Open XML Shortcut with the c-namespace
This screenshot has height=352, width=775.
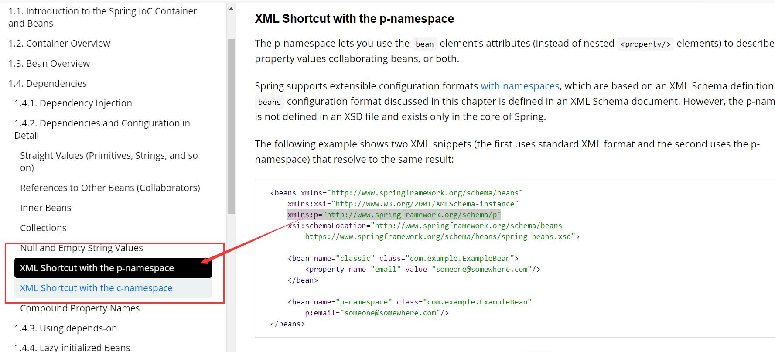point(113,288)
